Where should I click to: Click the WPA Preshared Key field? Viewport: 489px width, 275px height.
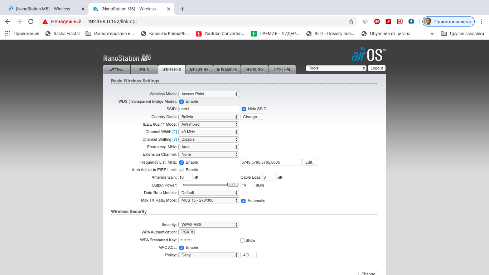coord(209,240)
